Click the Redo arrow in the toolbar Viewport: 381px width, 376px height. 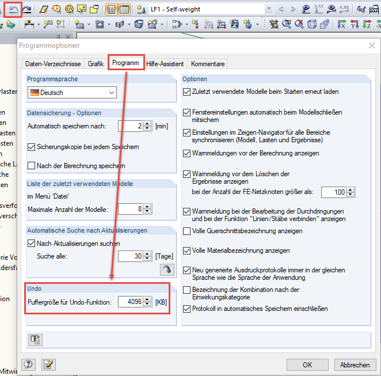(26, 9)
